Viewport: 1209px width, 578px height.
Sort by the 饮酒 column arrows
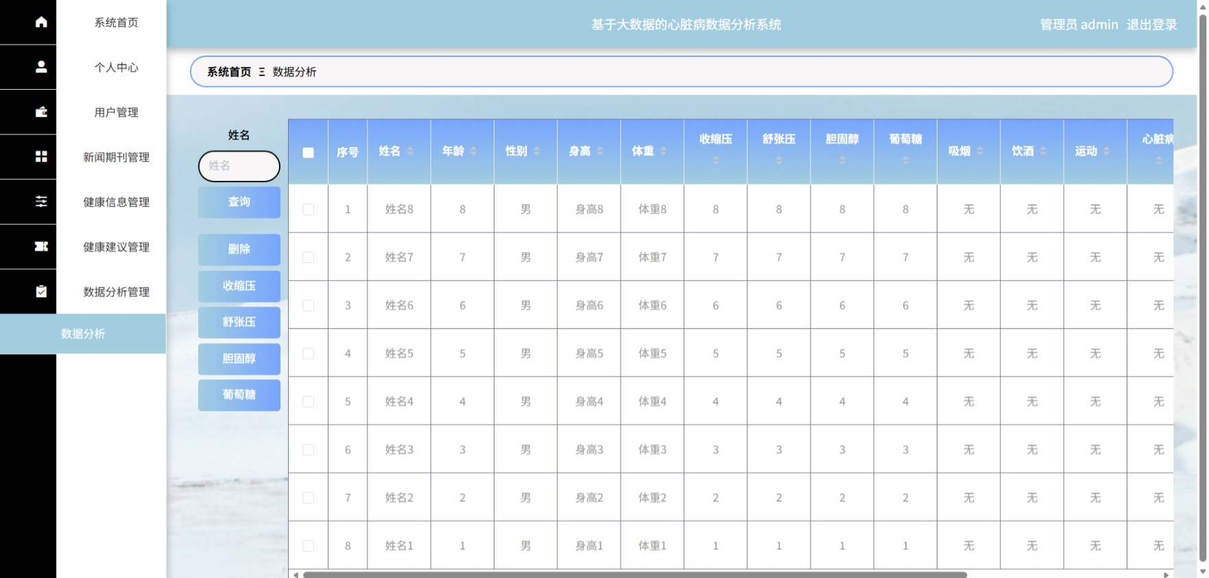tap(1043, 151)
